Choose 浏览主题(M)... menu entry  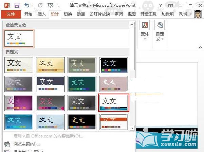click(26, 144)
